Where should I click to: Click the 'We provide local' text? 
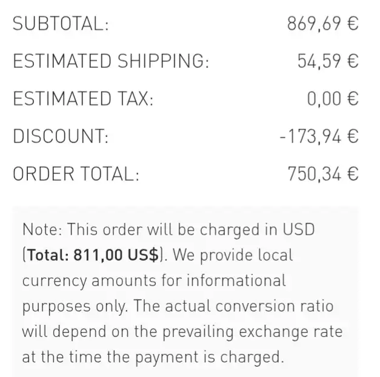pos(233,255)
